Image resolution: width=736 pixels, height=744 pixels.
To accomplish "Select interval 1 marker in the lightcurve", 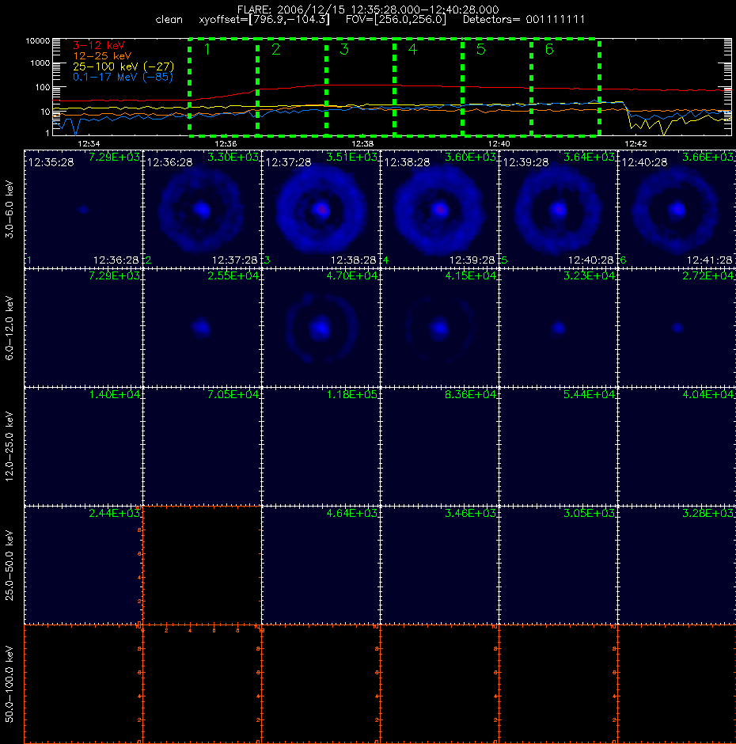I will click(x=207, y=49).
